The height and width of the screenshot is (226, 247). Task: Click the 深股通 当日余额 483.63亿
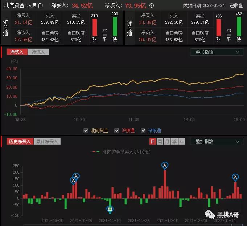(174, 40)
